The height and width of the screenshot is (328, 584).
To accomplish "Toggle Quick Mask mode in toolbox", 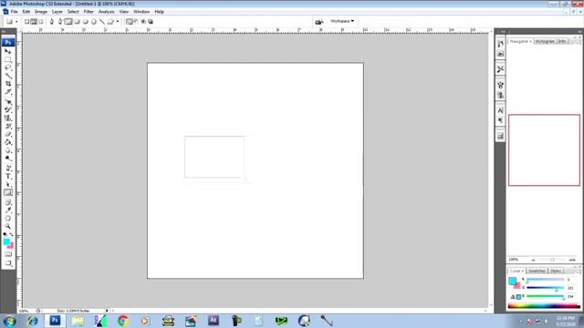I will (8, 254).
